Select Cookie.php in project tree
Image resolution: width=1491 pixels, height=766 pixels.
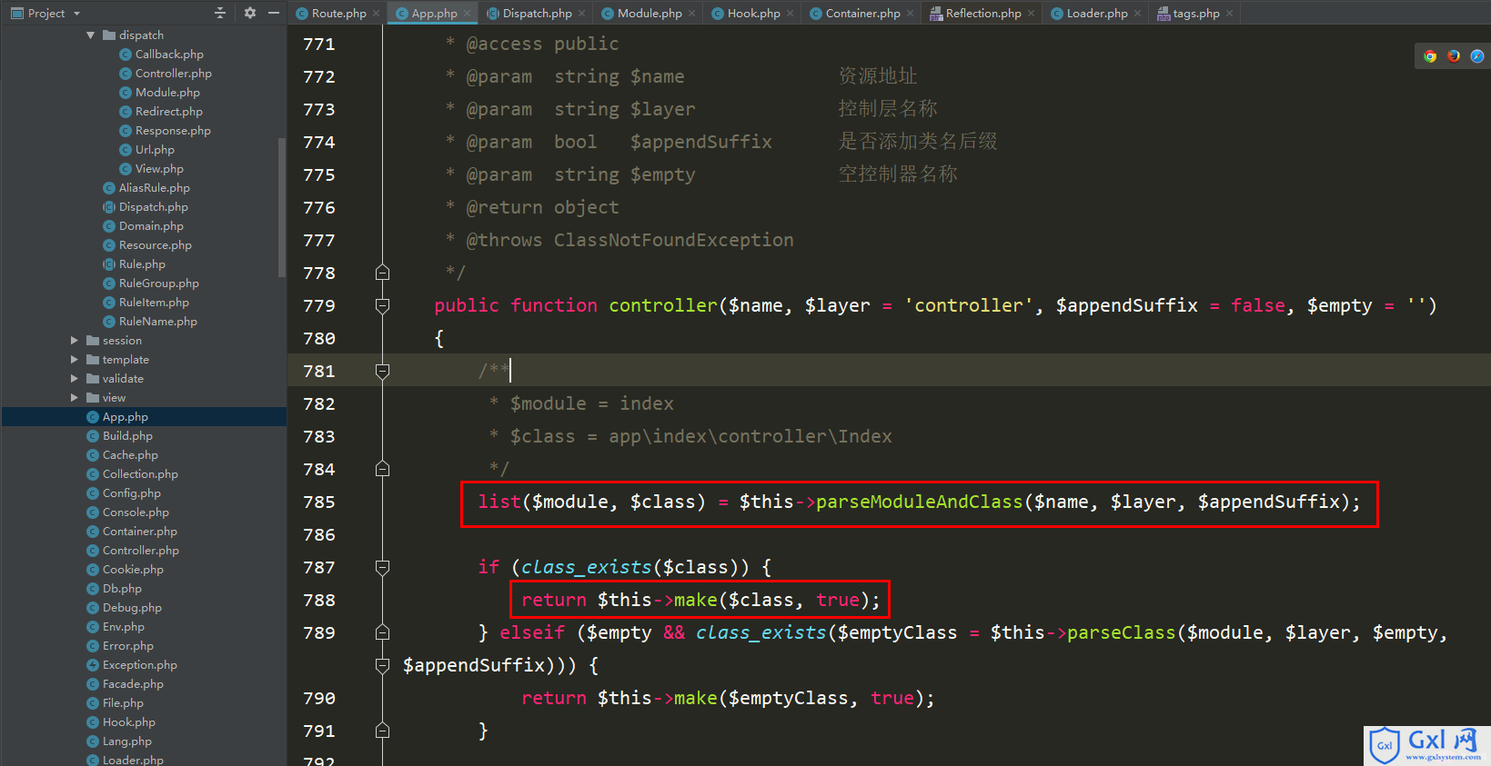click(x=133, y=570)
